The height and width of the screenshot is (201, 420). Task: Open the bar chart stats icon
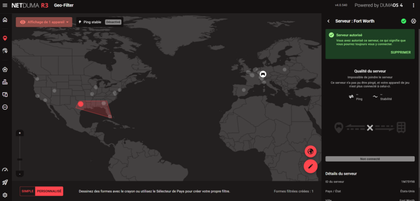(5, 82)
